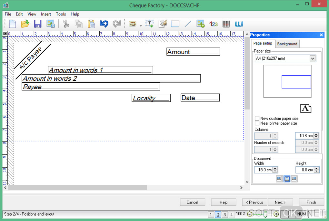The image size is (329, 221).
Task: Set centered page alignment icon in Document section
Action: 287,179
